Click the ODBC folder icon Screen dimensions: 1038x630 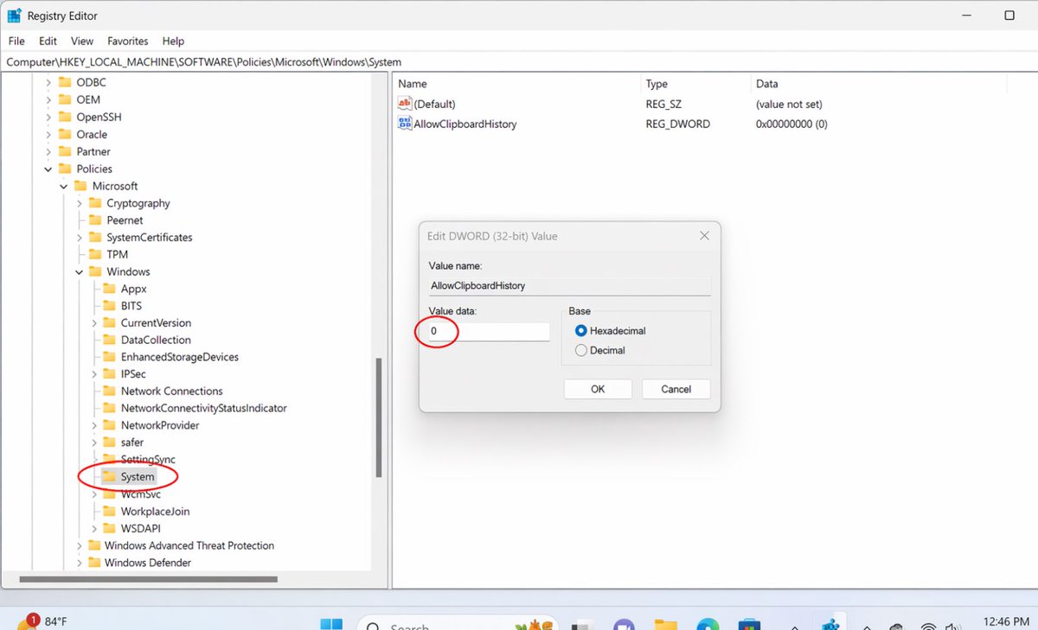click(65, 83)
